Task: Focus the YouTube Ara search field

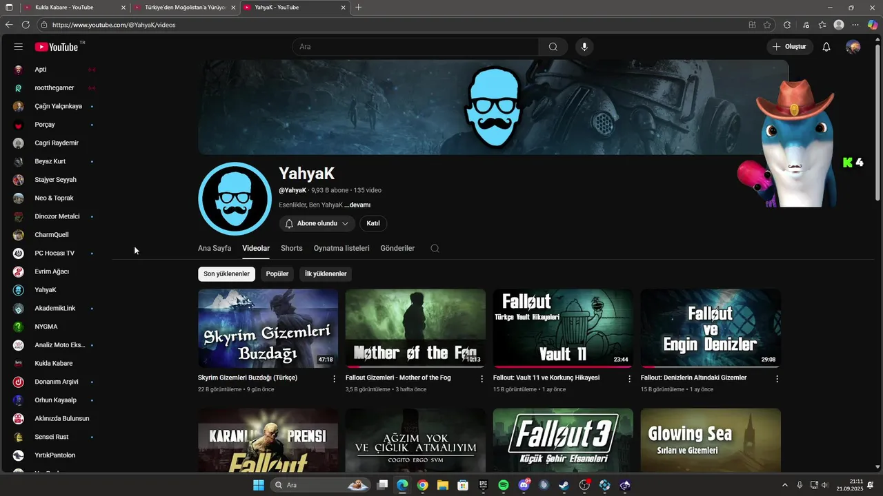Action: click(x=415, y=47)
